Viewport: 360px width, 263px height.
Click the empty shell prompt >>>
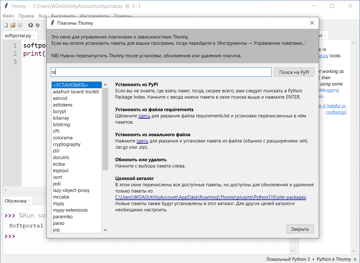(x=10, y=236)
